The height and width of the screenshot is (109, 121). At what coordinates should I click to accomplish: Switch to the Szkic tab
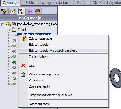point(29,3)
